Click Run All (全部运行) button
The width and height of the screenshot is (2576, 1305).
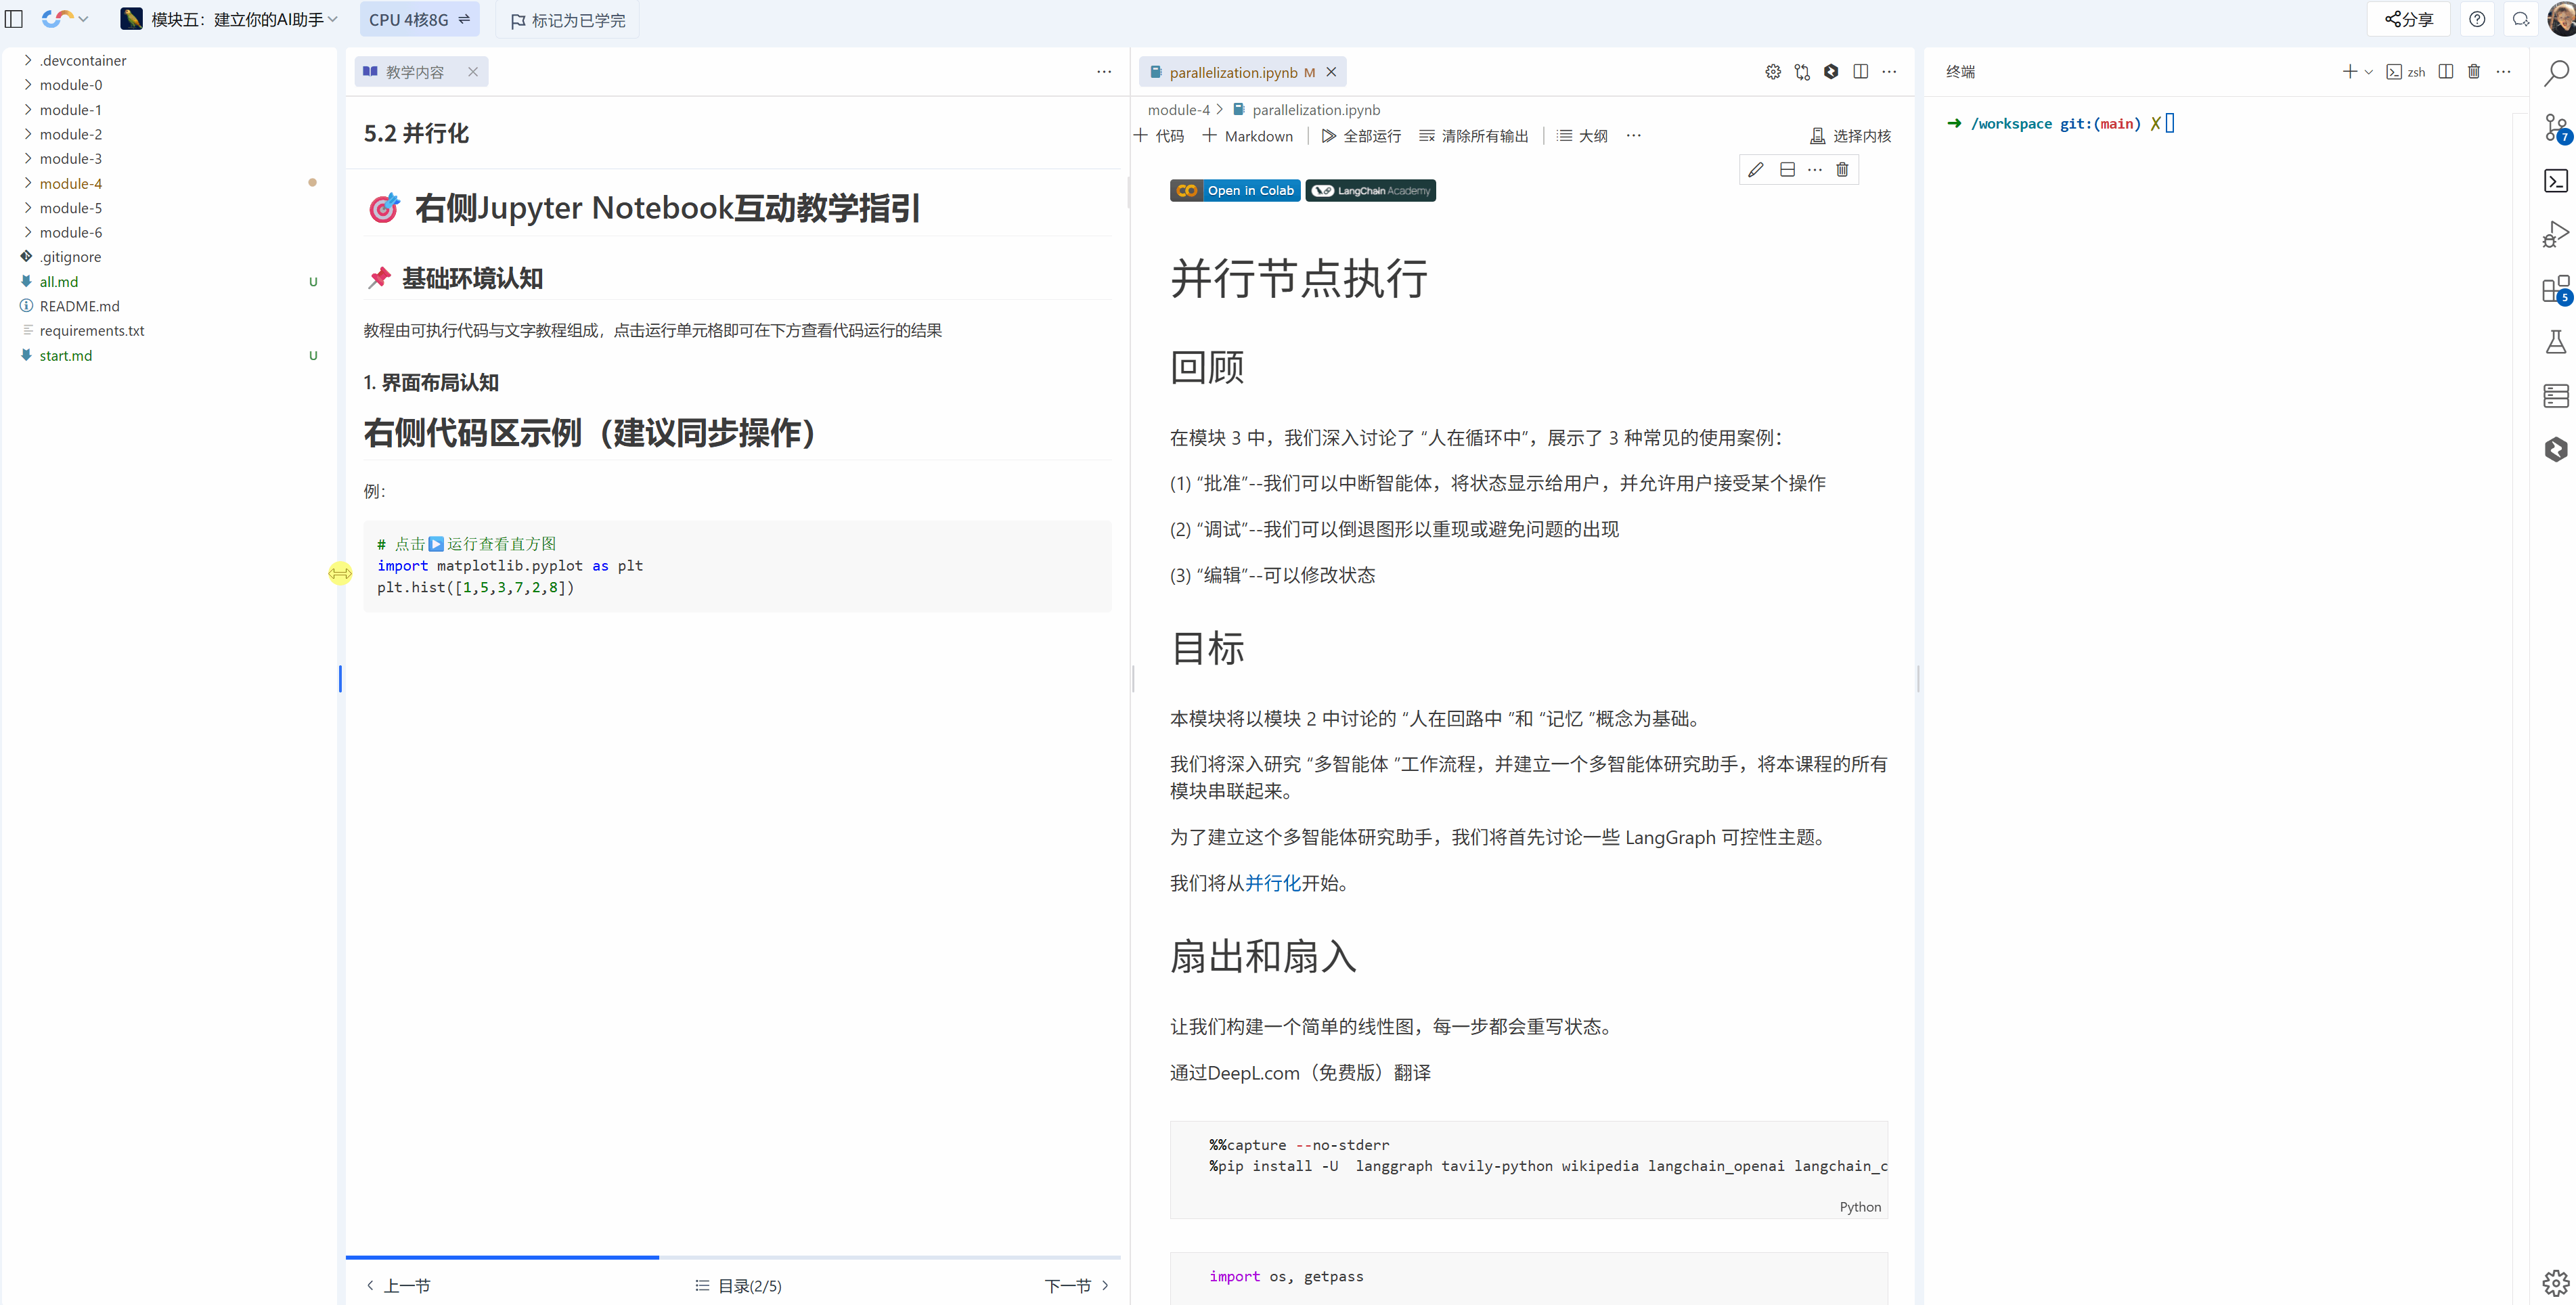[1361, 136]
